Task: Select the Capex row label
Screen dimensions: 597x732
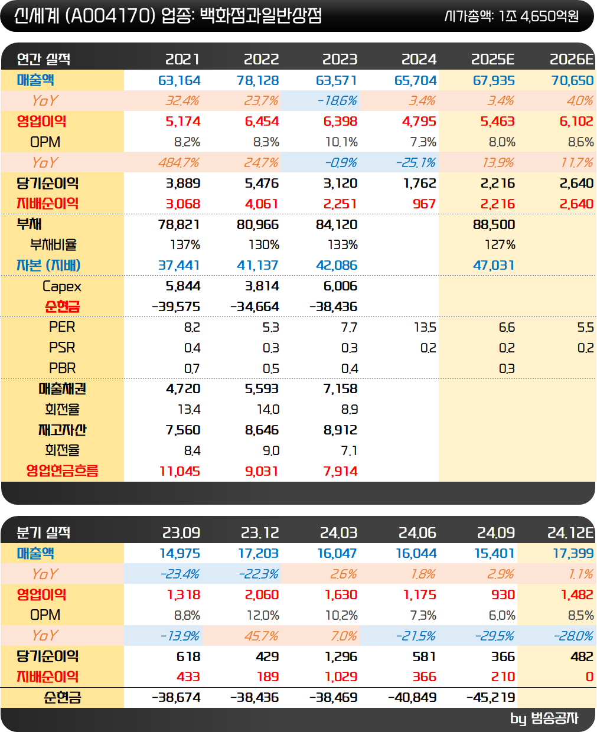Action: (62, 286)
